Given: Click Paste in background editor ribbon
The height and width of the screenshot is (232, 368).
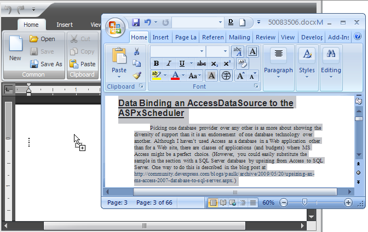Looking at the screenshot, I should point(83,64).
